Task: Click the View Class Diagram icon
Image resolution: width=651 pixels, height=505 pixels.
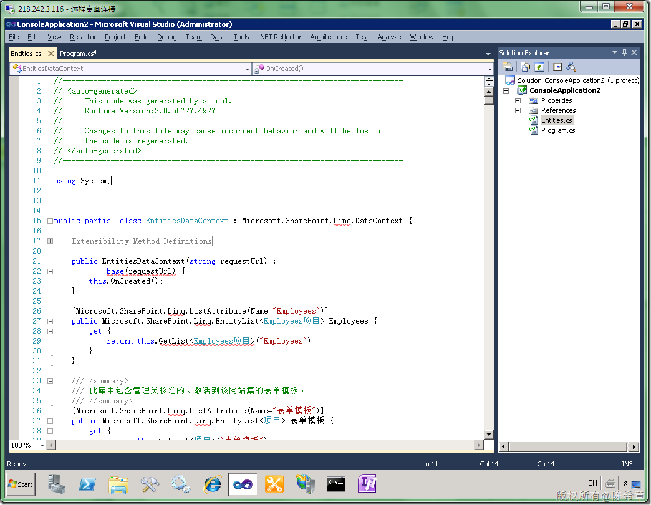Action: [x=571, y=67]
